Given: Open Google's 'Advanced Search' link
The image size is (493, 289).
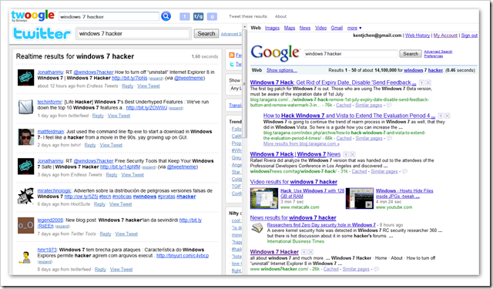Looking at the screenshot, I should coord(438,52).
